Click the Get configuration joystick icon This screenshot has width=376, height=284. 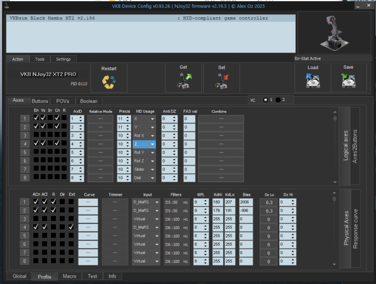[184, 81]
